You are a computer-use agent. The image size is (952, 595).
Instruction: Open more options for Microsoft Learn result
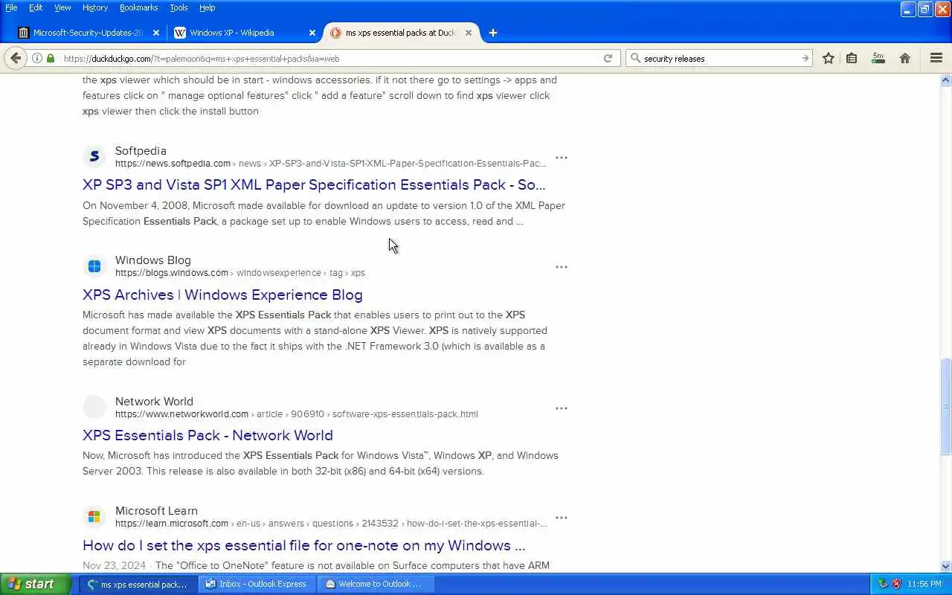tap(562, 518)
